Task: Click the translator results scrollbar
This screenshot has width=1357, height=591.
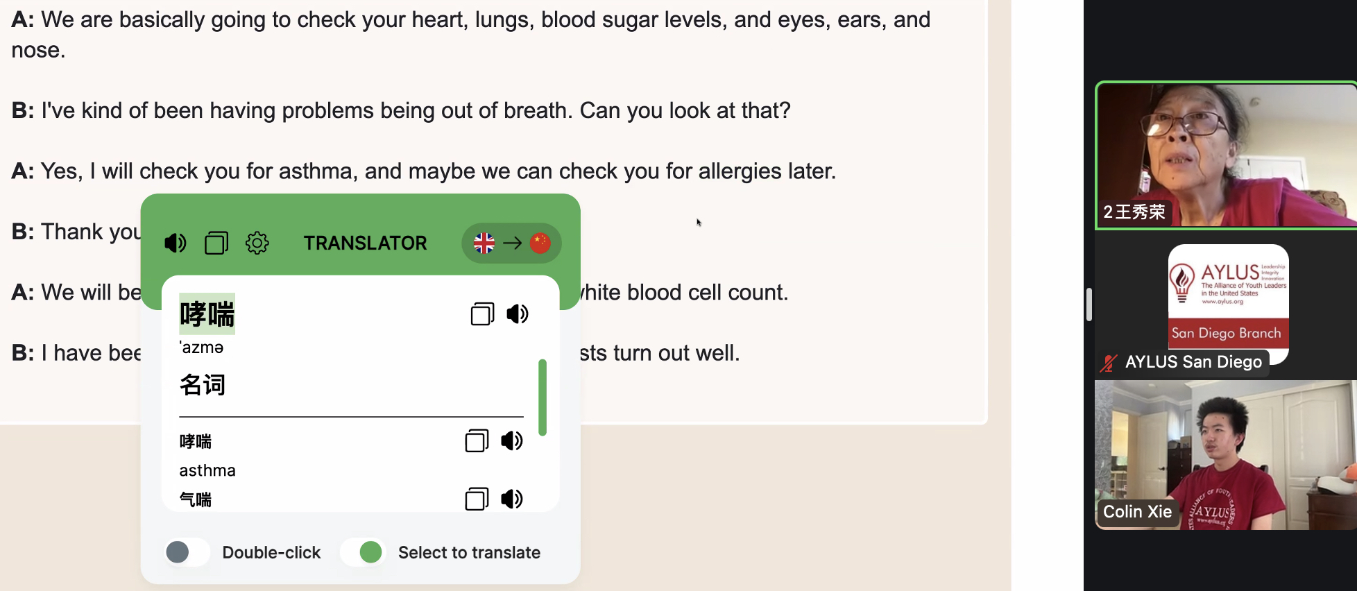Action: coord(543,397)
